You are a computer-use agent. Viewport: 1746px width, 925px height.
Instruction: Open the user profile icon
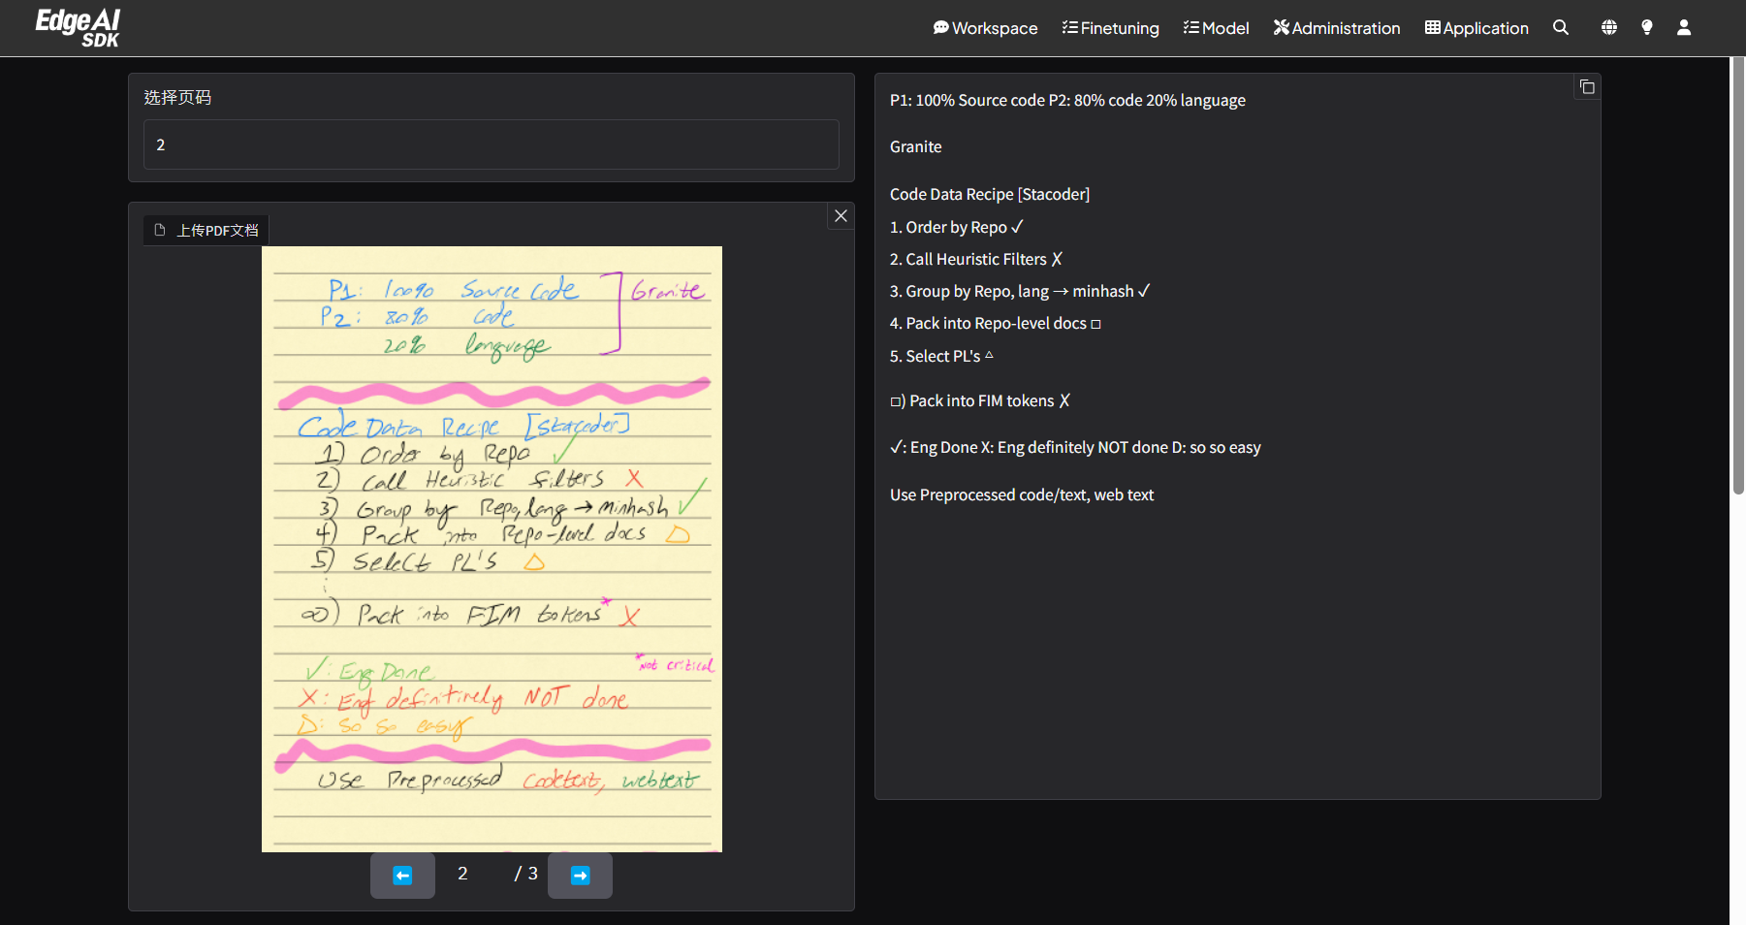(x=1684, y=28)
